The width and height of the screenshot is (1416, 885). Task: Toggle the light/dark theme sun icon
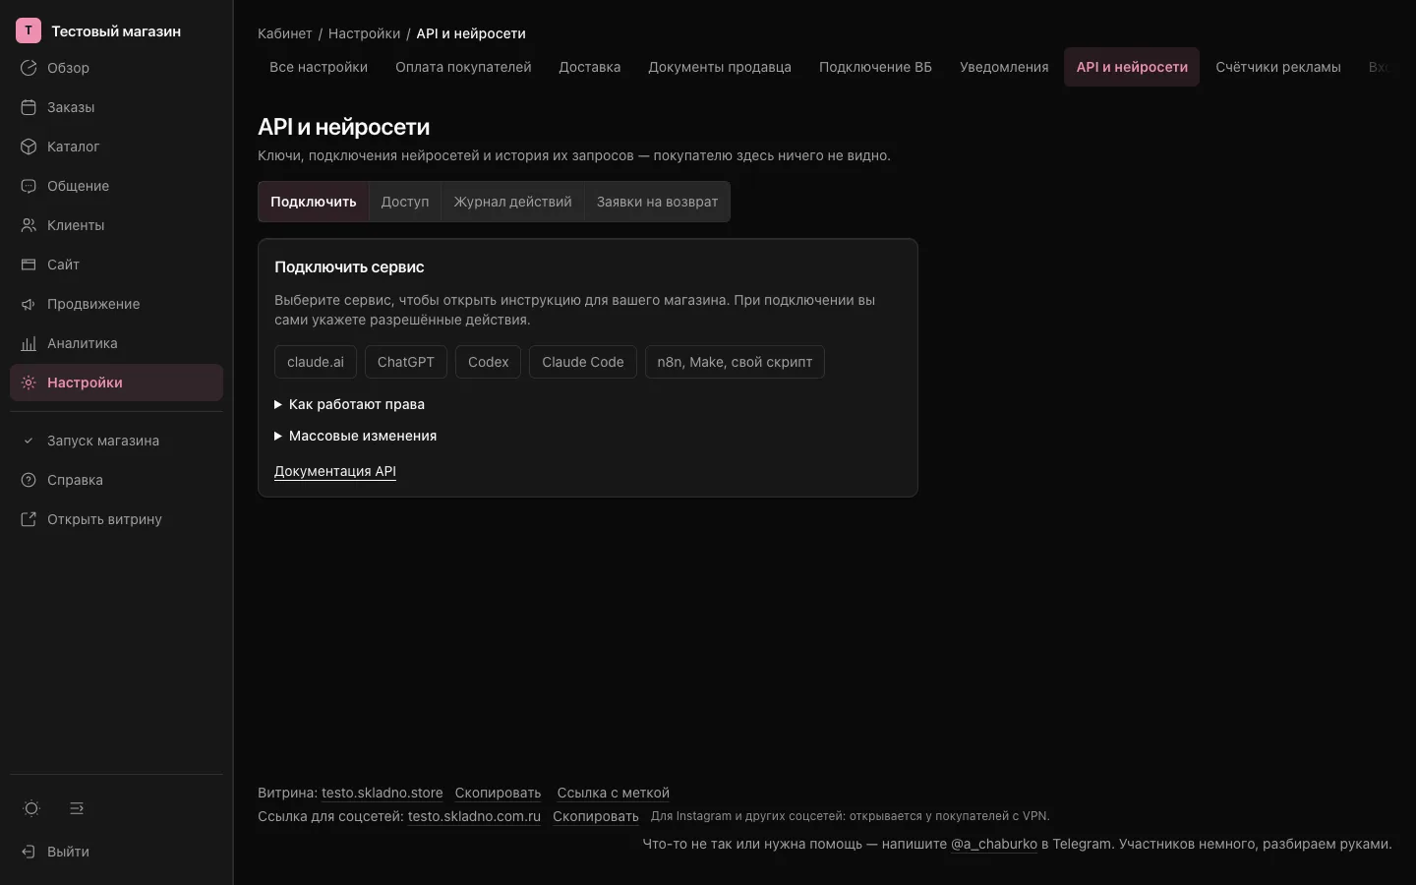click(31, 808)
